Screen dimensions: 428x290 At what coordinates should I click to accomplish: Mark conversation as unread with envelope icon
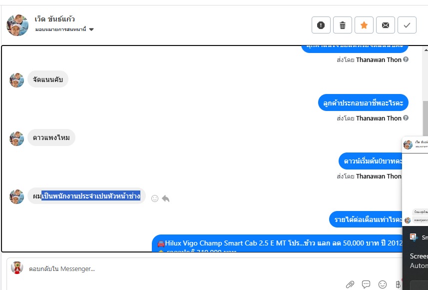386,25
